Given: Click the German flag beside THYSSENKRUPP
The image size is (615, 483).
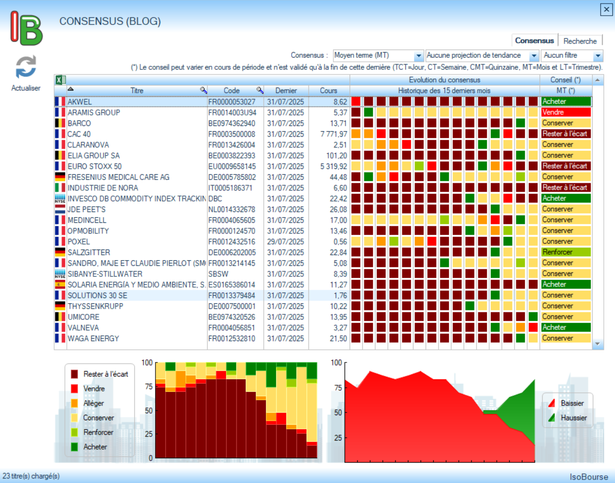Looking at the screenshot, I should [60, 306].
